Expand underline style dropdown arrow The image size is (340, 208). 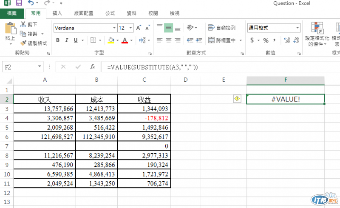[x=82, y=40]
